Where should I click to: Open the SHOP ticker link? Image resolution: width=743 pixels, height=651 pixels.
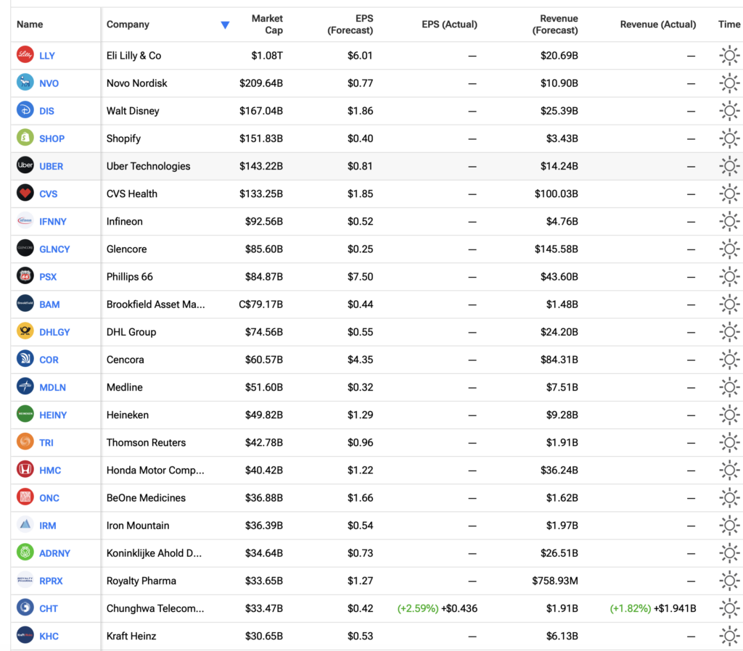[x=52, y=138]
